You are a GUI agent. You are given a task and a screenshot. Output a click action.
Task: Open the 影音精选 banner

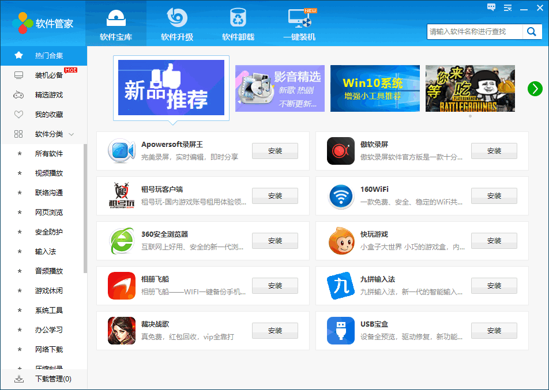(x=280, y=89)
